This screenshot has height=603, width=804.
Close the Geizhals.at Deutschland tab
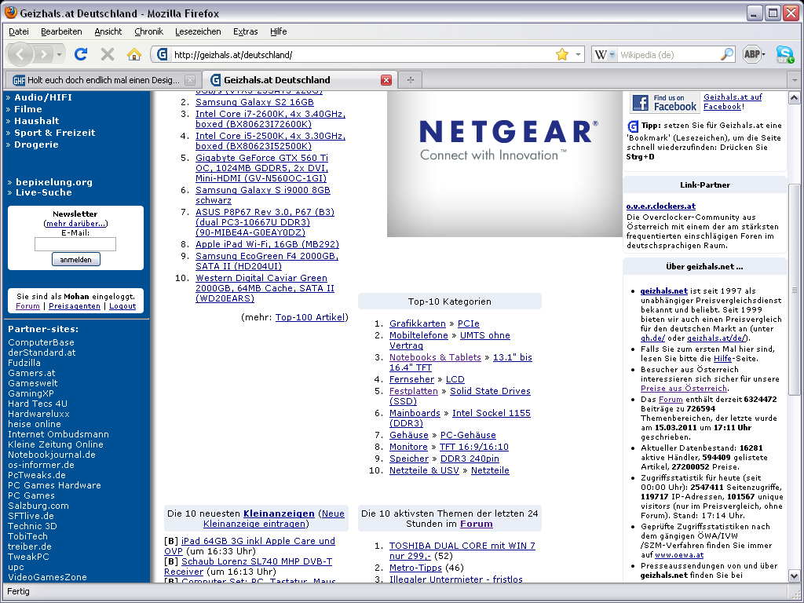coord(386,80)
